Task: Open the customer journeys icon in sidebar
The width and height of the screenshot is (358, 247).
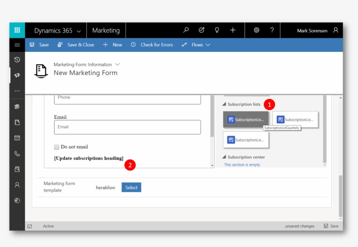Action: tap(17, 106)
